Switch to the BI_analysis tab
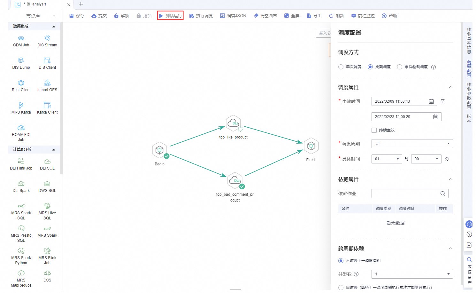Image resolution: width=476 pixels, height=293 pixels. [x=36, y=4]
